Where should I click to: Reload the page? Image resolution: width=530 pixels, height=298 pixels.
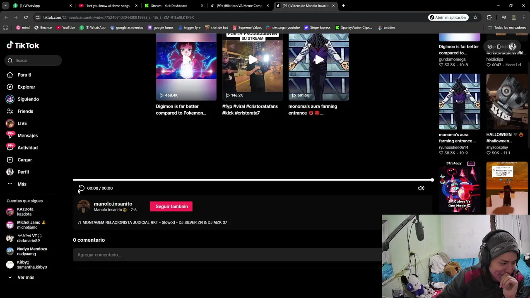(26, 17)
